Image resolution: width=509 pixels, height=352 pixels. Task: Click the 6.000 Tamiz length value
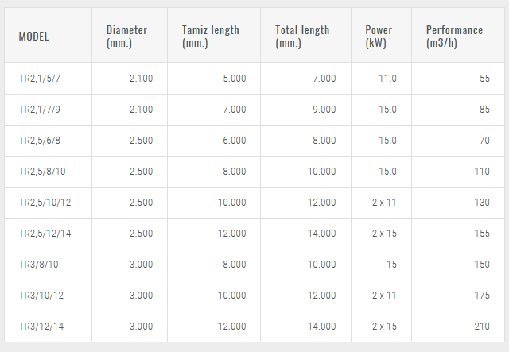tap(234, 141)
